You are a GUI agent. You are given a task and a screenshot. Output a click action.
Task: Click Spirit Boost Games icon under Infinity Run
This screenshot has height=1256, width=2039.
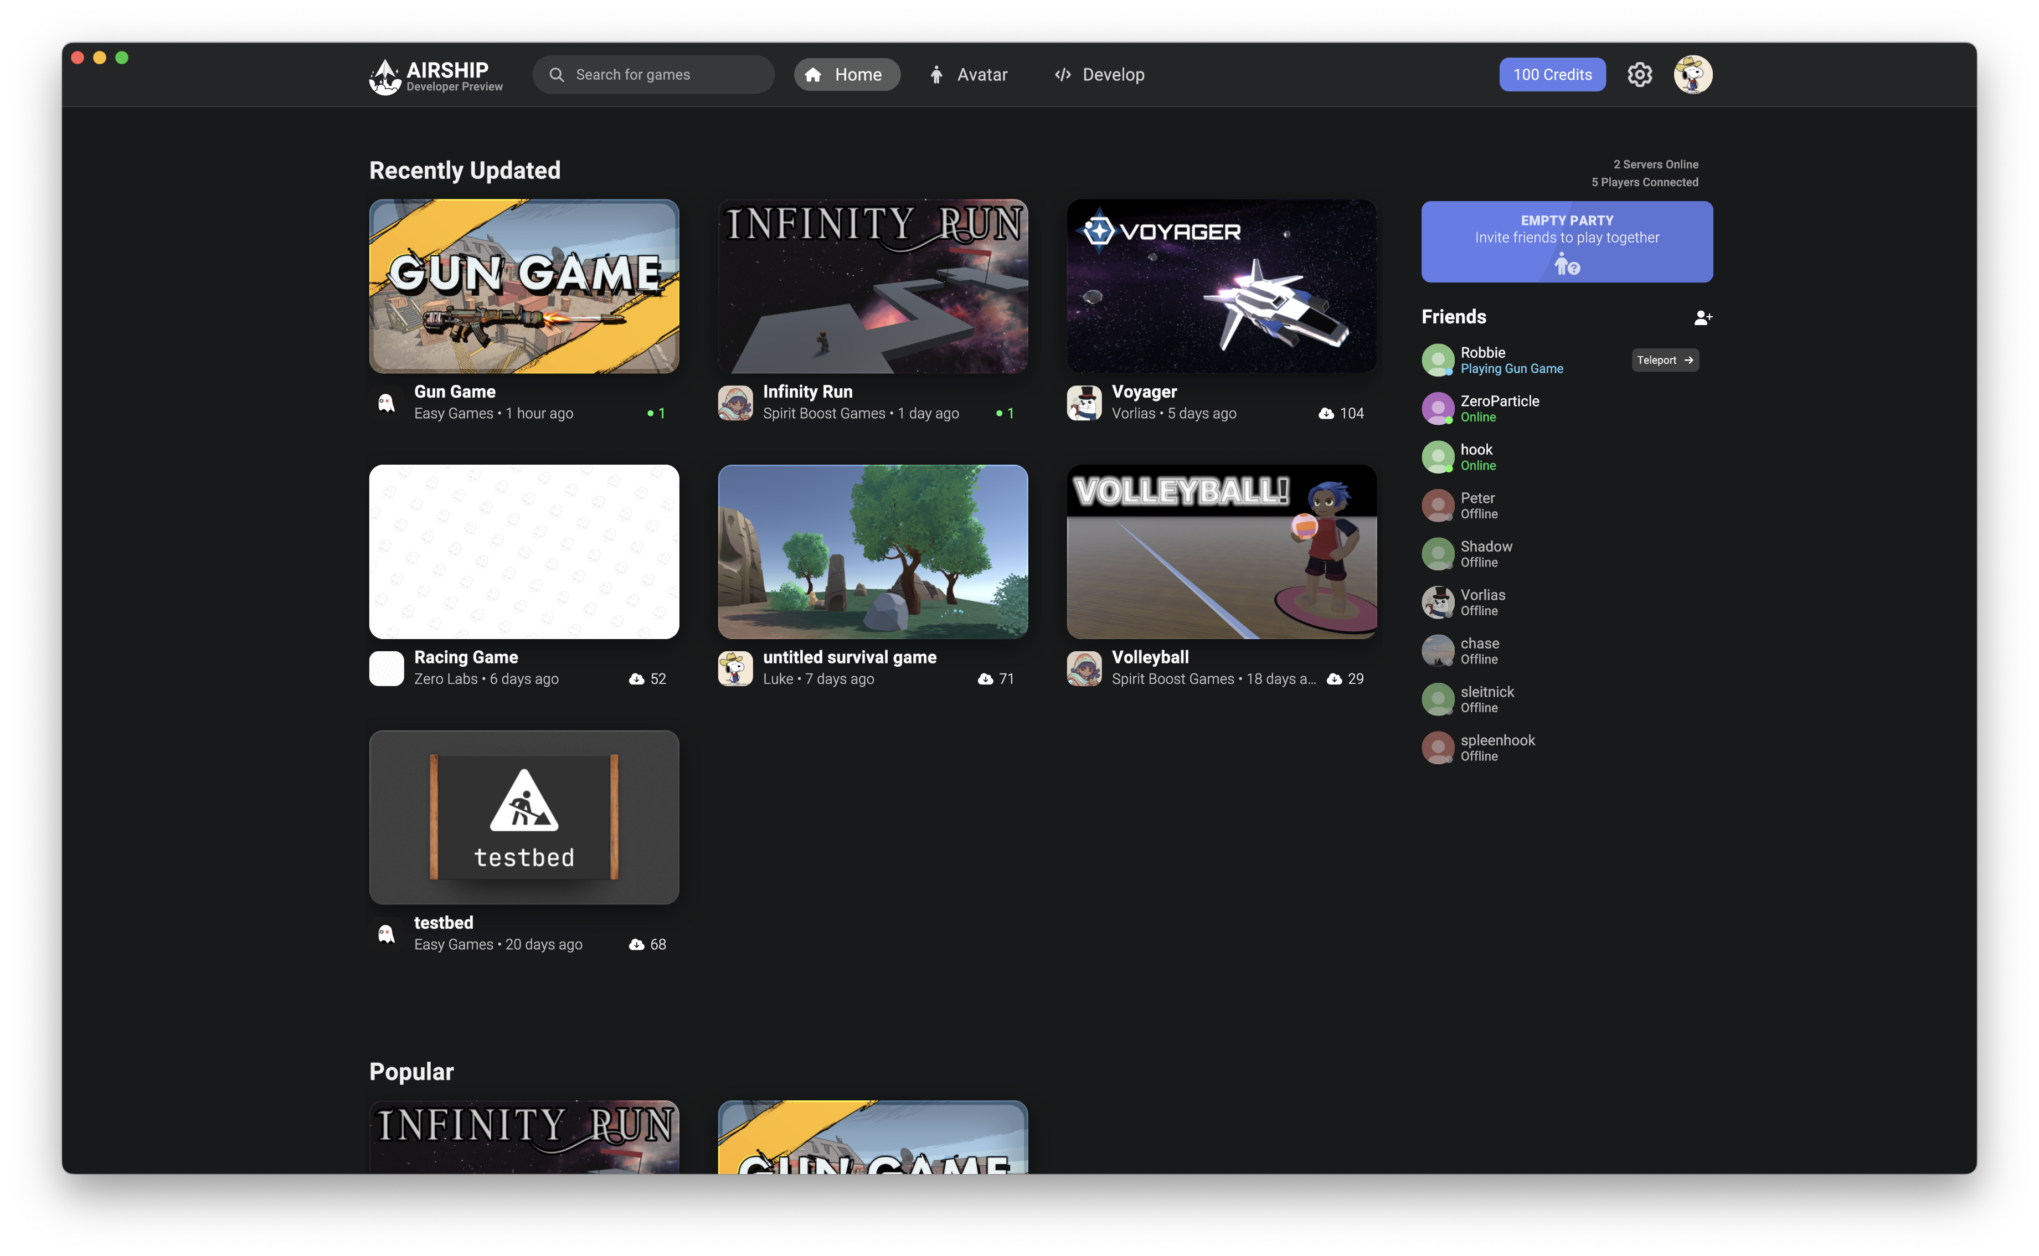click(735, 403)
